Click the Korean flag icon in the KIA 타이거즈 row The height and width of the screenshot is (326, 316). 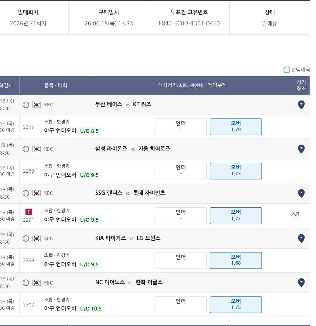coord(37,238)
